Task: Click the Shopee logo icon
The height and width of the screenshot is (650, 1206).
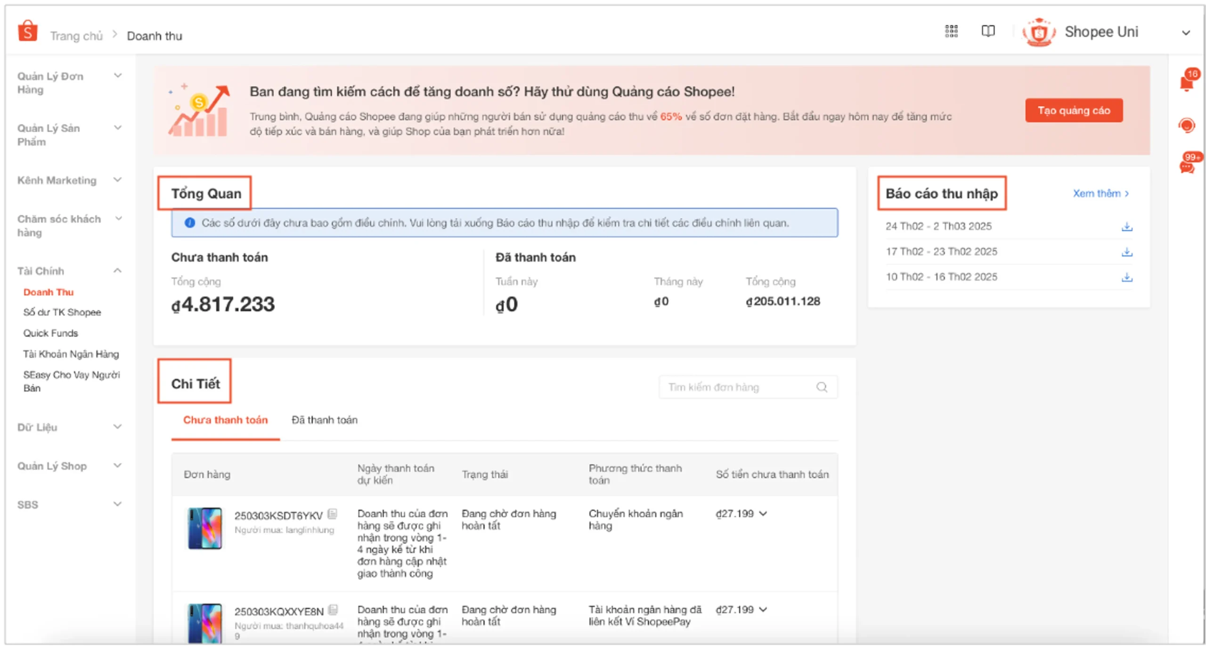Action: 27,31
